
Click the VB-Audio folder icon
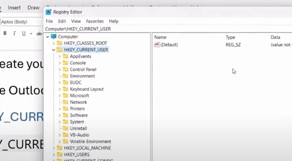coord(65,135)
